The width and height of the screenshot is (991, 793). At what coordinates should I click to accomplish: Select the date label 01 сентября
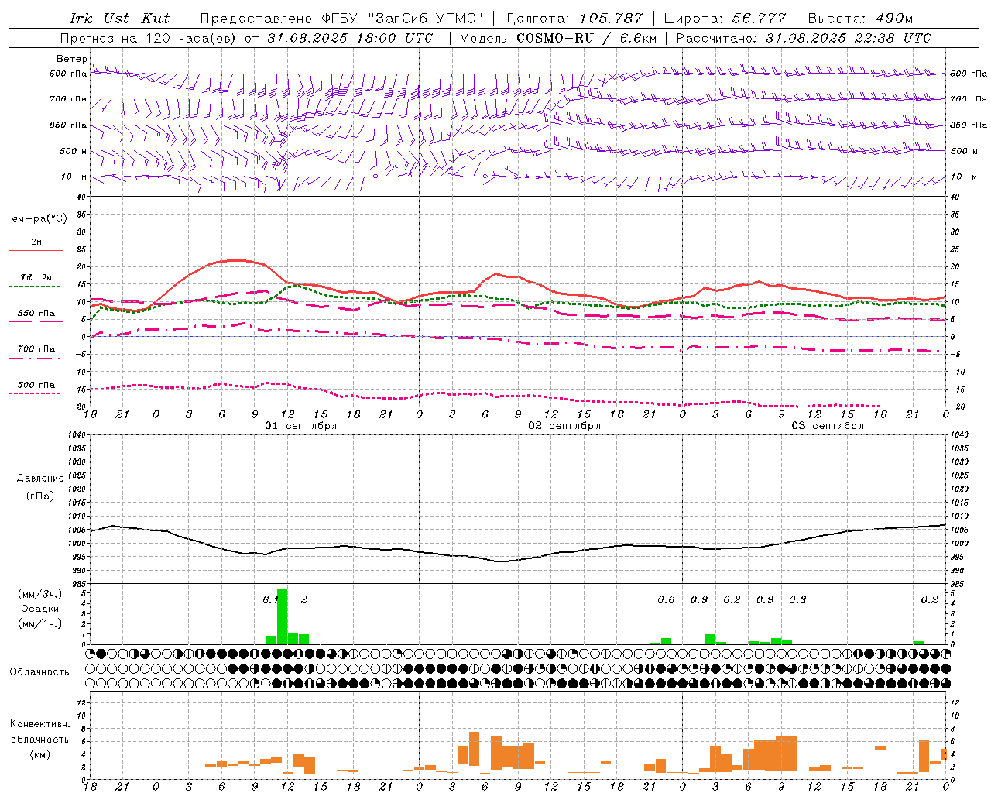point(301,426)
